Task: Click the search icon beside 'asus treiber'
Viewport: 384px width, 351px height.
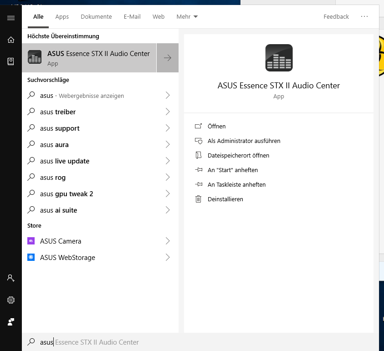Action: click(31, 112)
